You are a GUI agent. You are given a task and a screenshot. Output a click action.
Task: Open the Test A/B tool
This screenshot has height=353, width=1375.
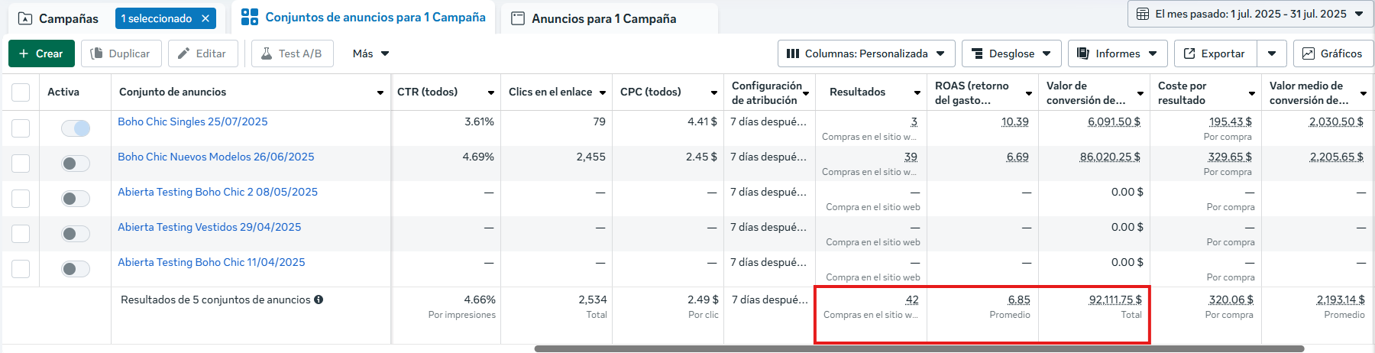[292, 53]
